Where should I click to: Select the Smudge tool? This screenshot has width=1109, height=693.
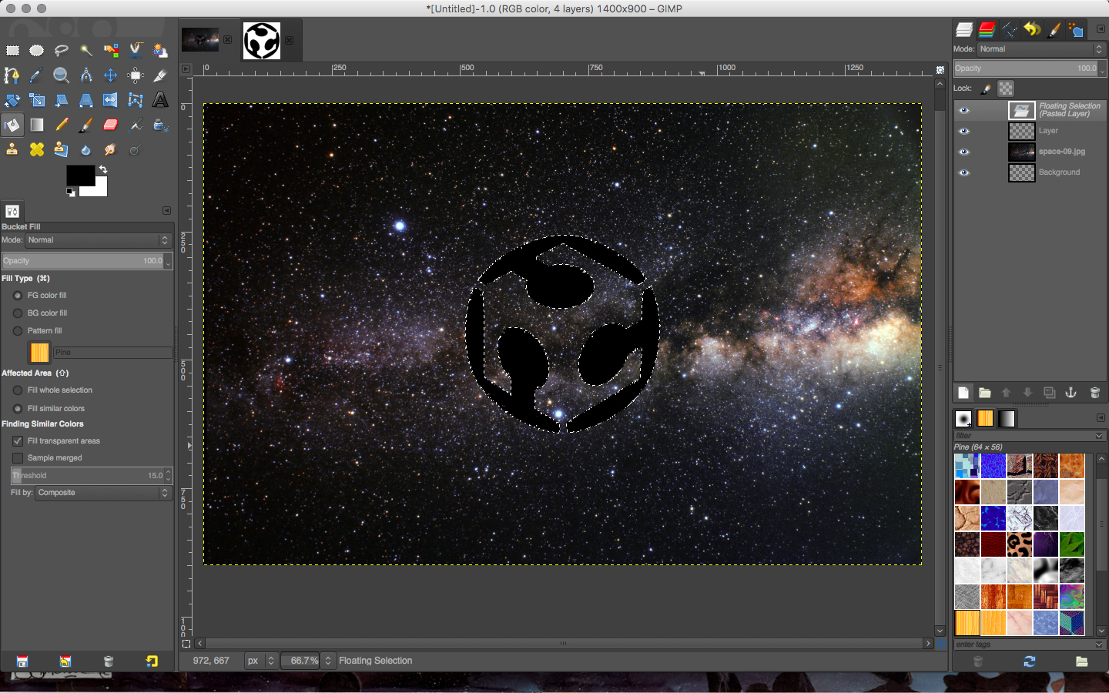click(111, 149)
